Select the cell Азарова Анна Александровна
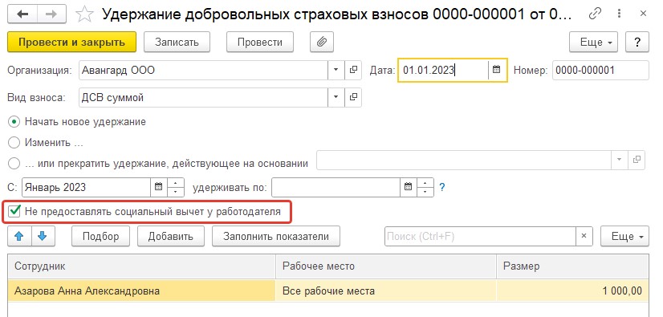The height and width of the screenshot is (317, 663). pos(141,291)
